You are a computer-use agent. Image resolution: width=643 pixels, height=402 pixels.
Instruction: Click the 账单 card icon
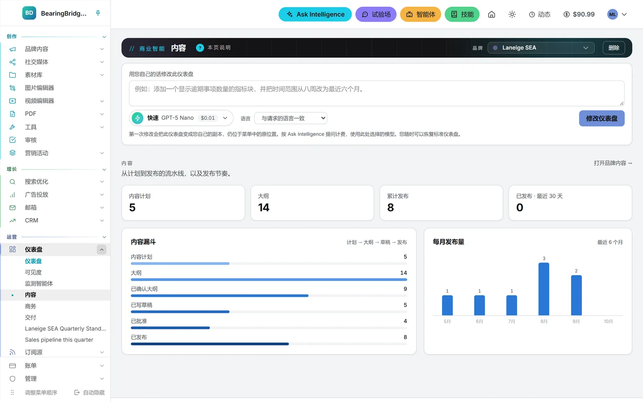coord(13,366)
